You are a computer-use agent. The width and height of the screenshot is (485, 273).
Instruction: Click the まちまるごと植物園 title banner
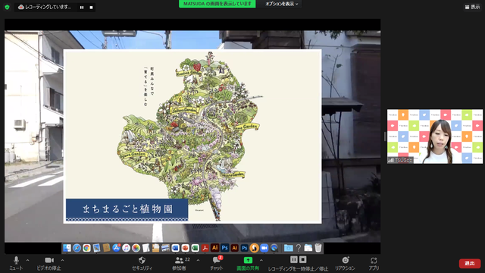pos(127,209)
